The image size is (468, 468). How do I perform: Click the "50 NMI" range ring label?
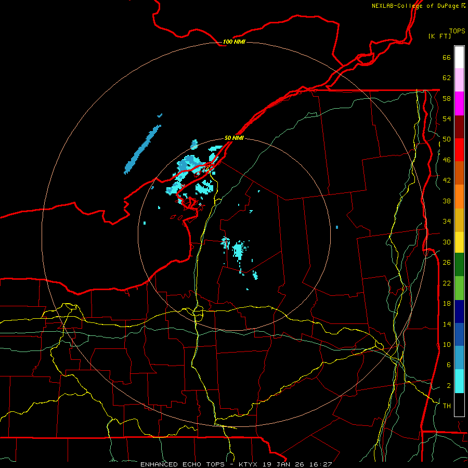pos(233,138)
